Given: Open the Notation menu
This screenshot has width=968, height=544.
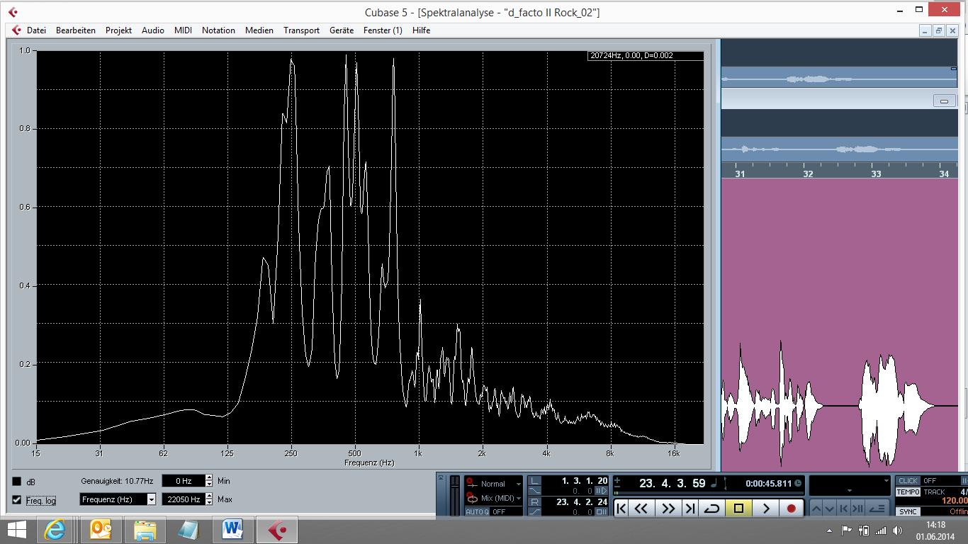Looking at the screenshot, I should point(218,30).
